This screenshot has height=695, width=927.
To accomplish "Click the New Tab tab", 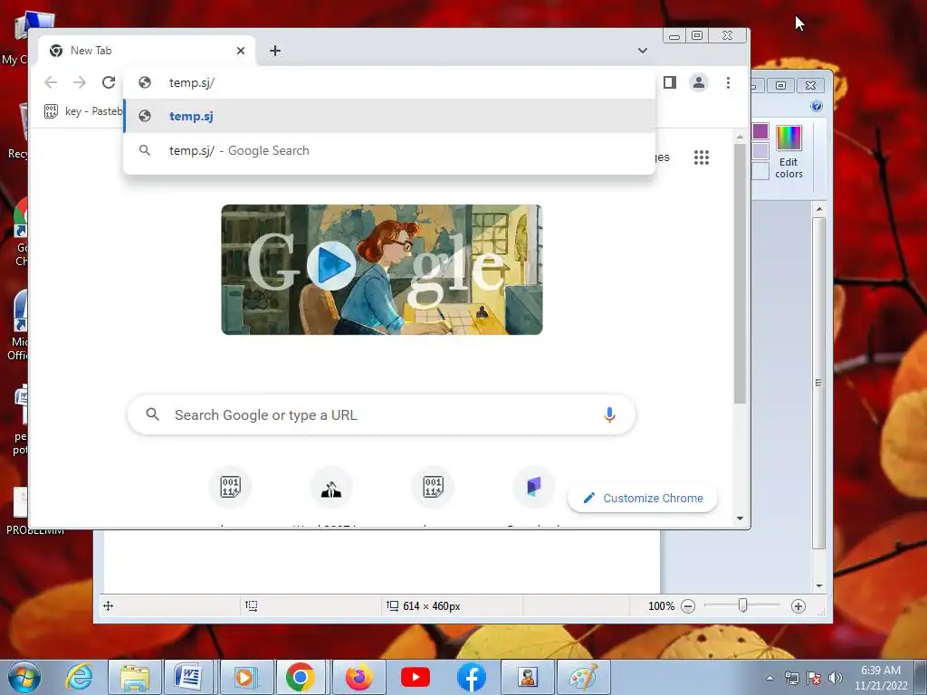I will (x=147, y=51).
